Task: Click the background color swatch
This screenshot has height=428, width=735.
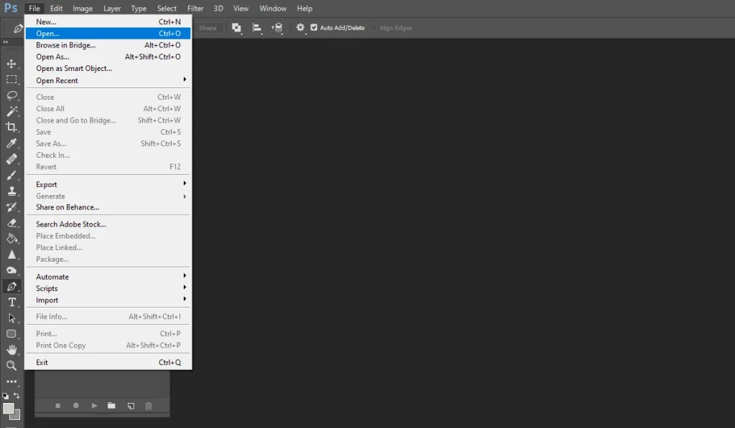Action: pyautogui.click(x=17, y=416)
